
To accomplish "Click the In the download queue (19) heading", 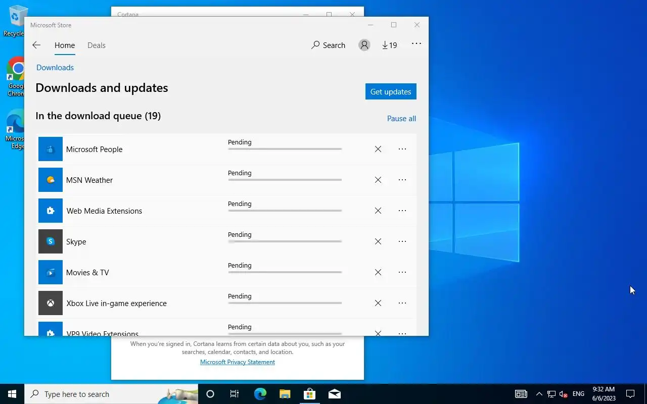I will pyautogui.click(x=98, y=116).
